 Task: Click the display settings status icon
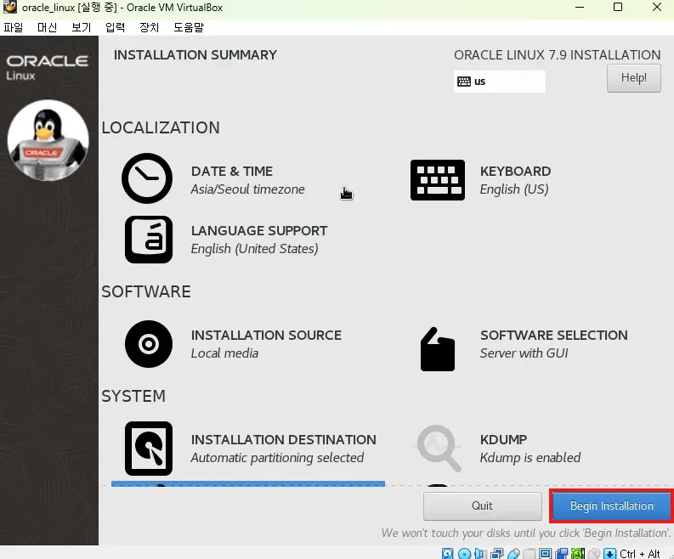(546, 553)
